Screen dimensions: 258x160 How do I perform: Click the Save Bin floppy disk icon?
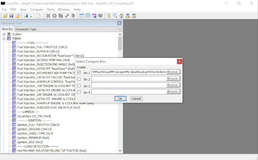[11, 16]
